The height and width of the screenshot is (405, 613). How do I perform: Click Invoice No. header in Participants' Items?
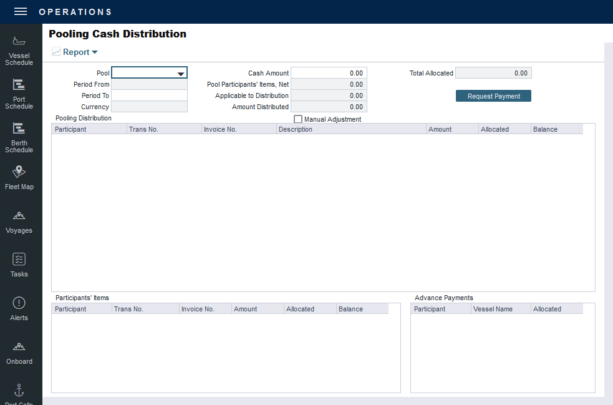pos(205,309)
